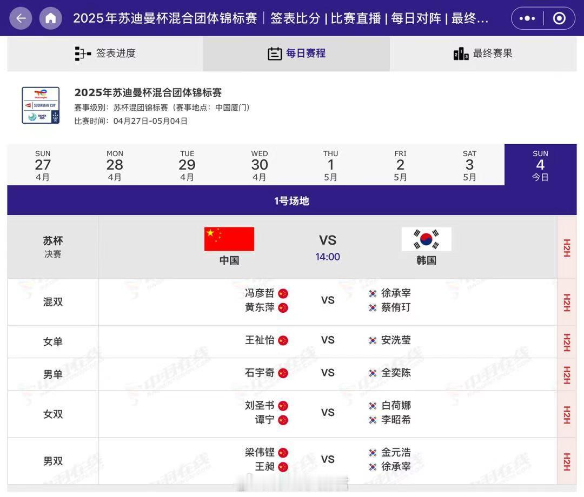This screenshot has height=497, width=584.
Task: Click player name 黄东萍
Action: (260, 307)
